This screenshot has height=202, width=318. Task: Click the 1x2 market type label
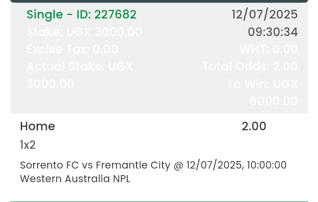tap(28, 145)
